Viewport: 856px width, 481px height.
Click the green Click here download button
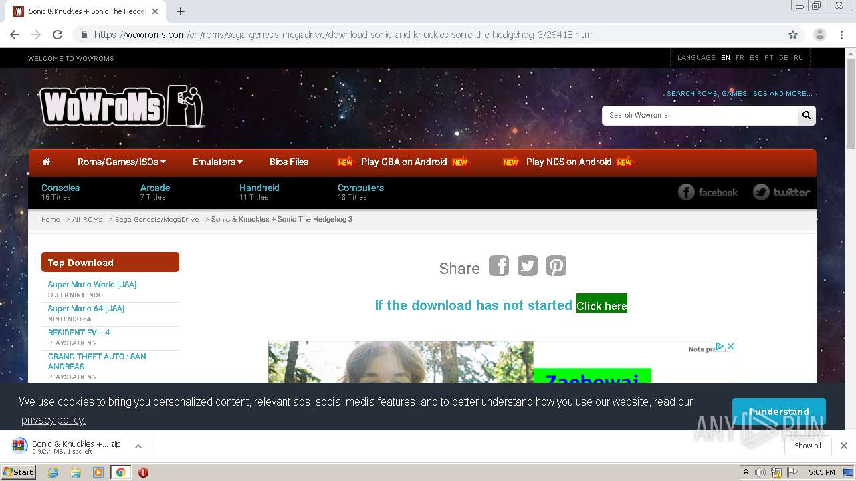tap(602, 303)
